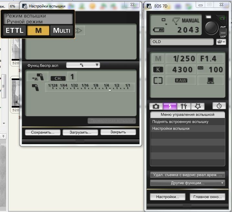Switch flash mode to Multi
Image resolution: width=232 pixels, height=212 pixels.
pyautogui.click(x=62, y=30)
